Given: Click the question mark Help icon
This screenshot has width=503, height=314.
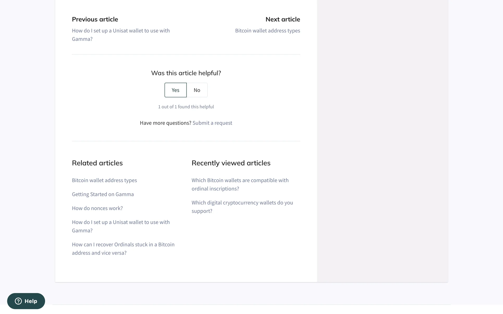Looking at the screenshot, I should click(18, 301).
